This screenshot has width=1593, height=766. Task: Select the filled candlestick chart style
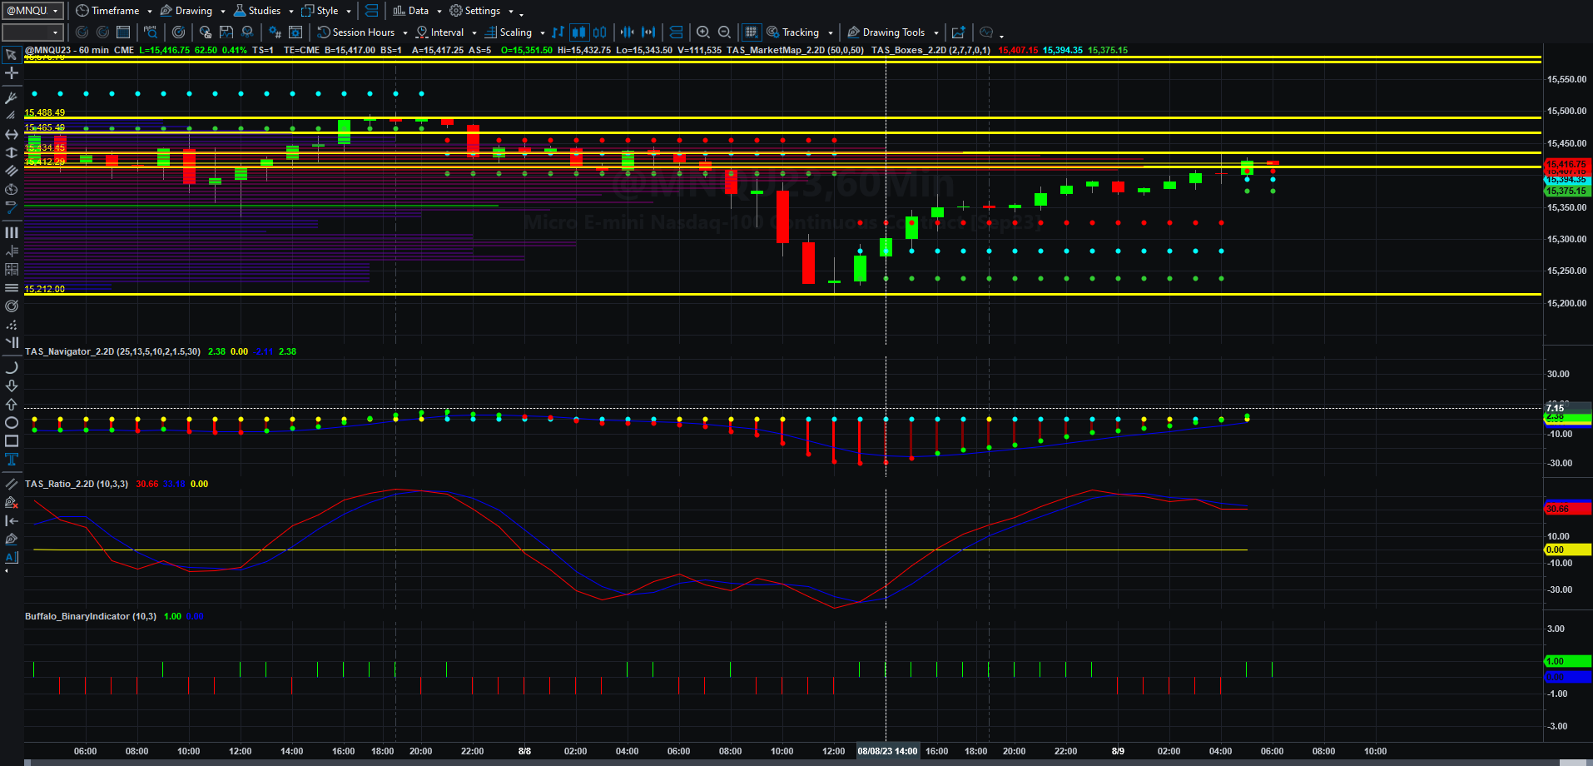point(578,32)
